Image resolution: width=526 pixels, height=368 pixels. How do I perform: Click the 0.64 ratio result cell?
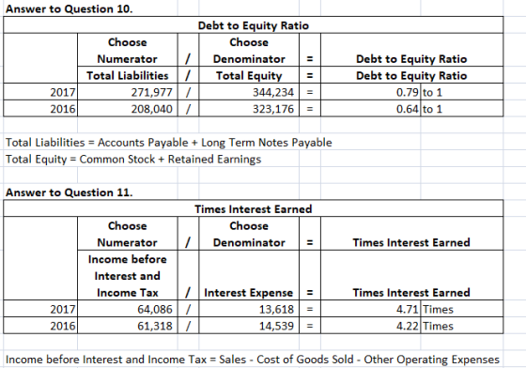[x=370, y=109]
